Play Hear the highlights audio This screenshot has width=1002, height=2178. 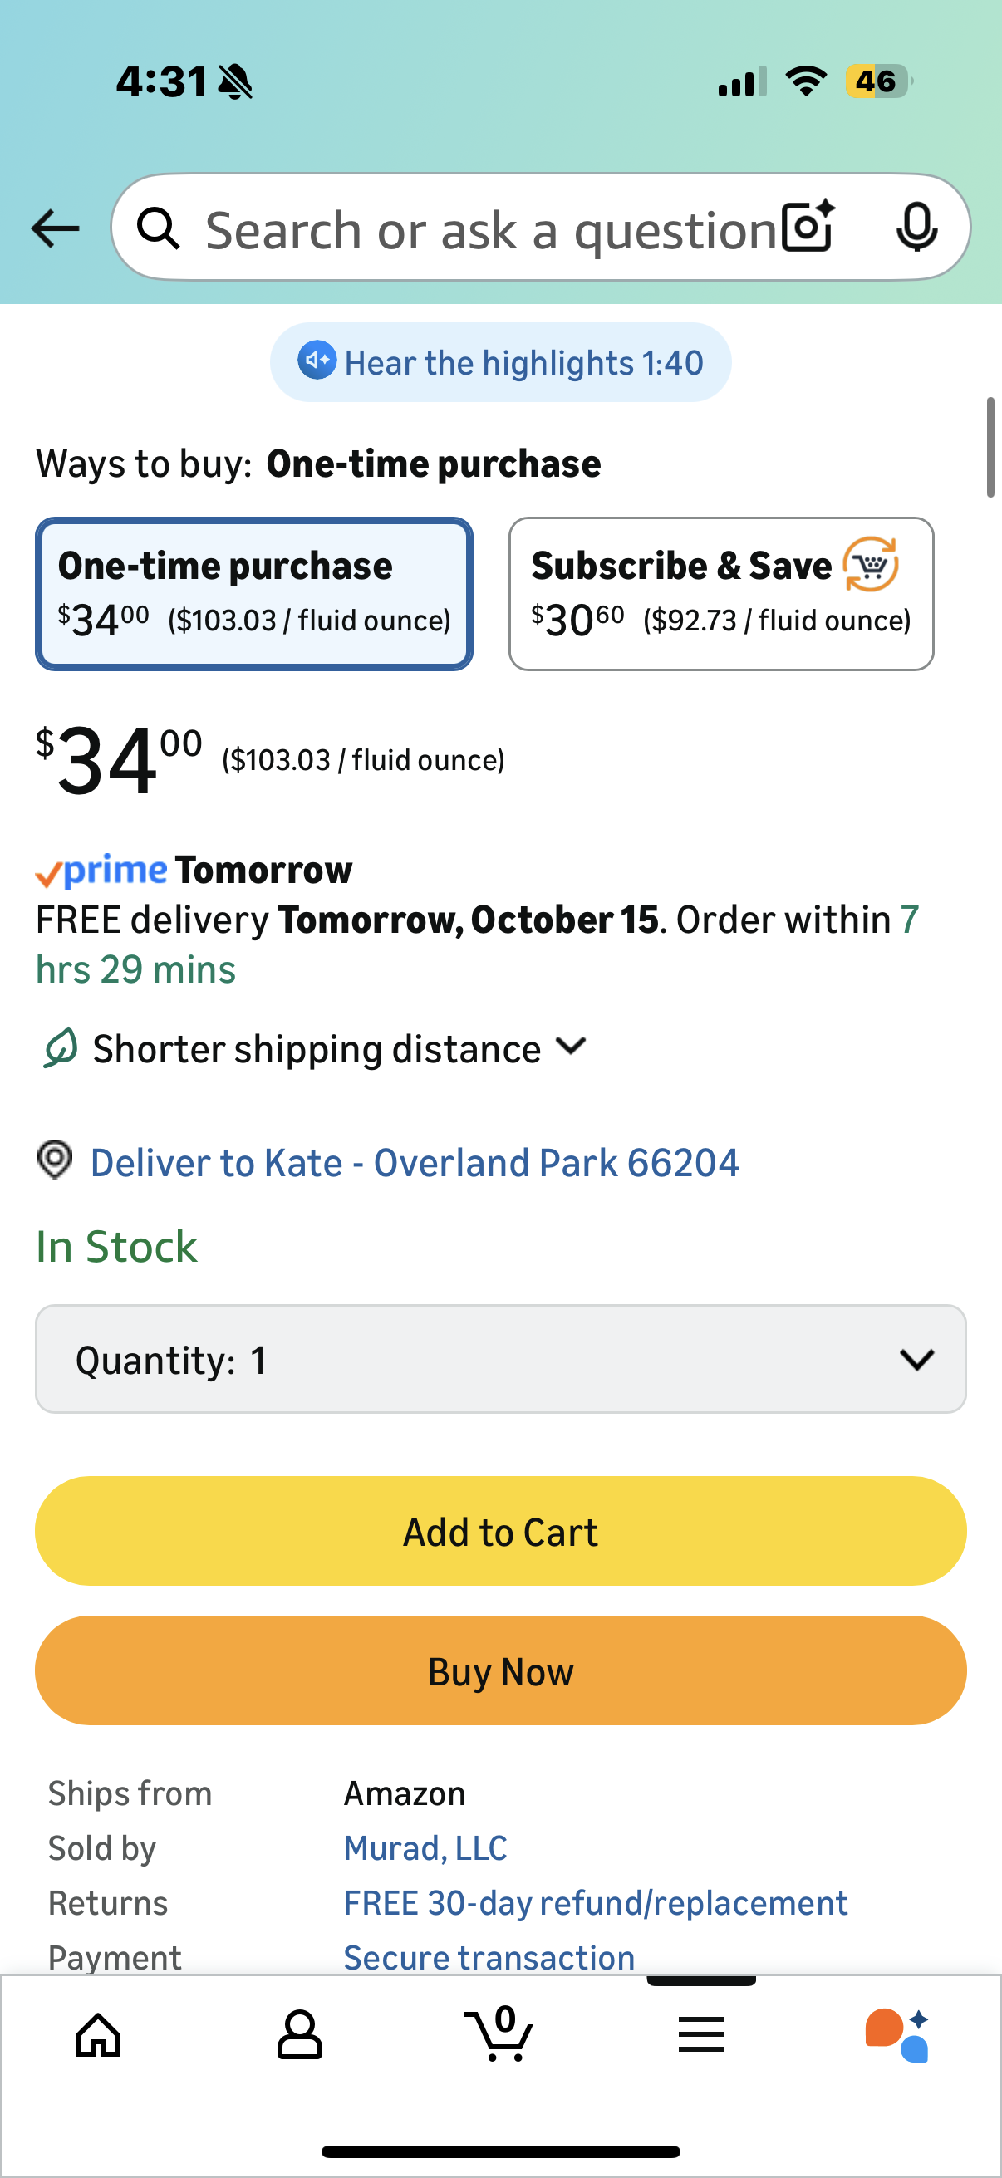click(x=500, y=363)
